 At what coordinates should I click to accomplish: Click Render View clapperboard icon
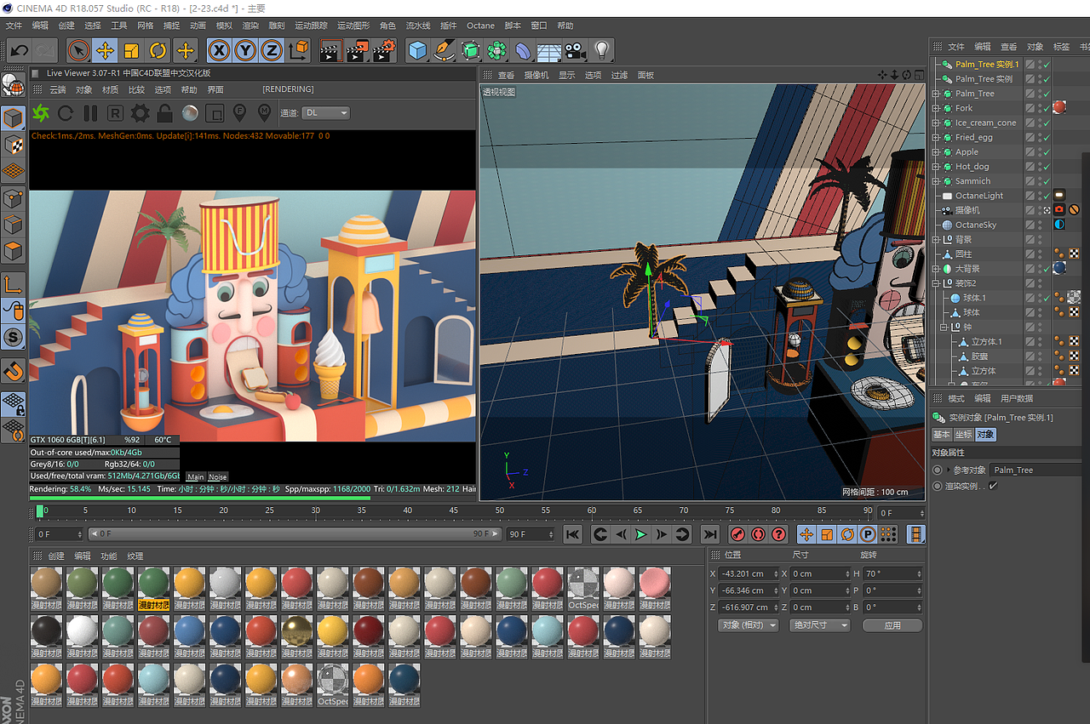[330, 50]
